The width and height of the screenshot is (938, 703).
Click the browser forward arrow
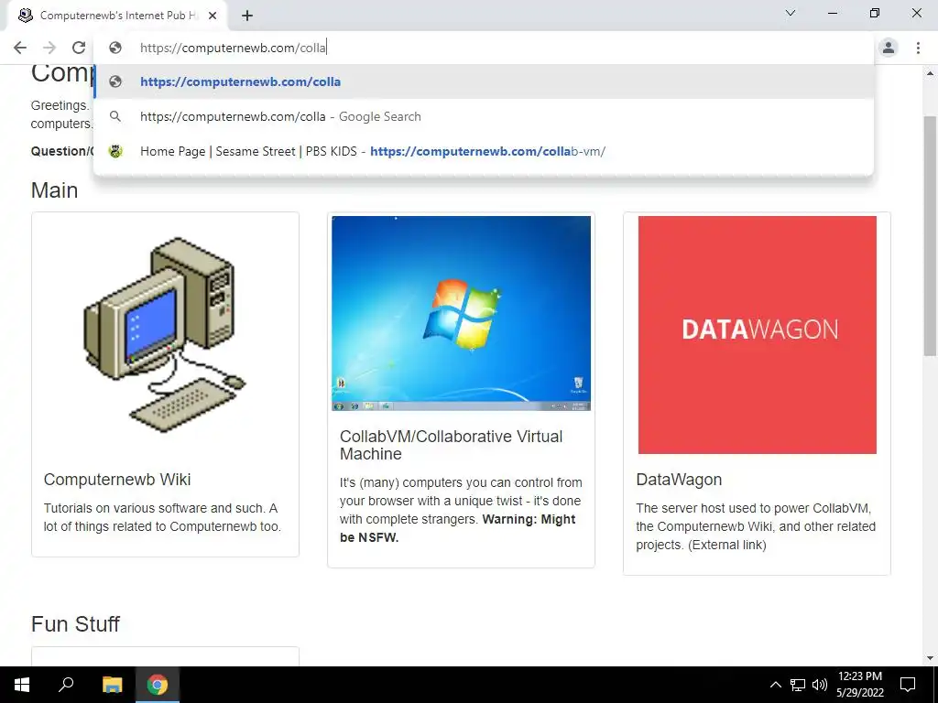(x=49, y=48)
